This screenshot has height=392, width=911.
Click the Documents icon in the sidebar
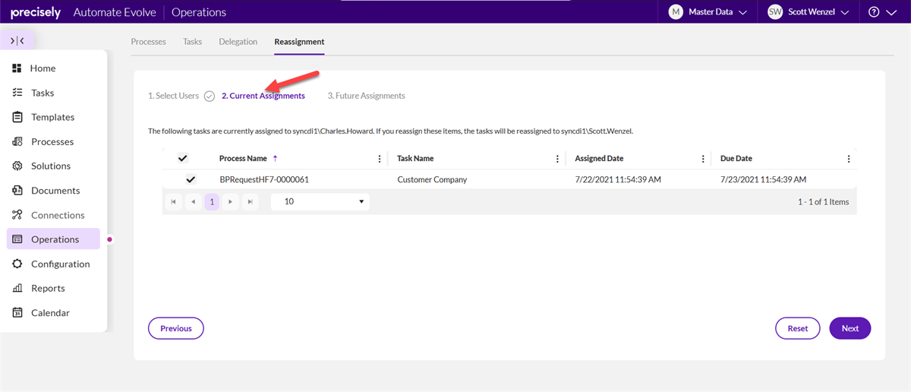[x=17, y=191]
